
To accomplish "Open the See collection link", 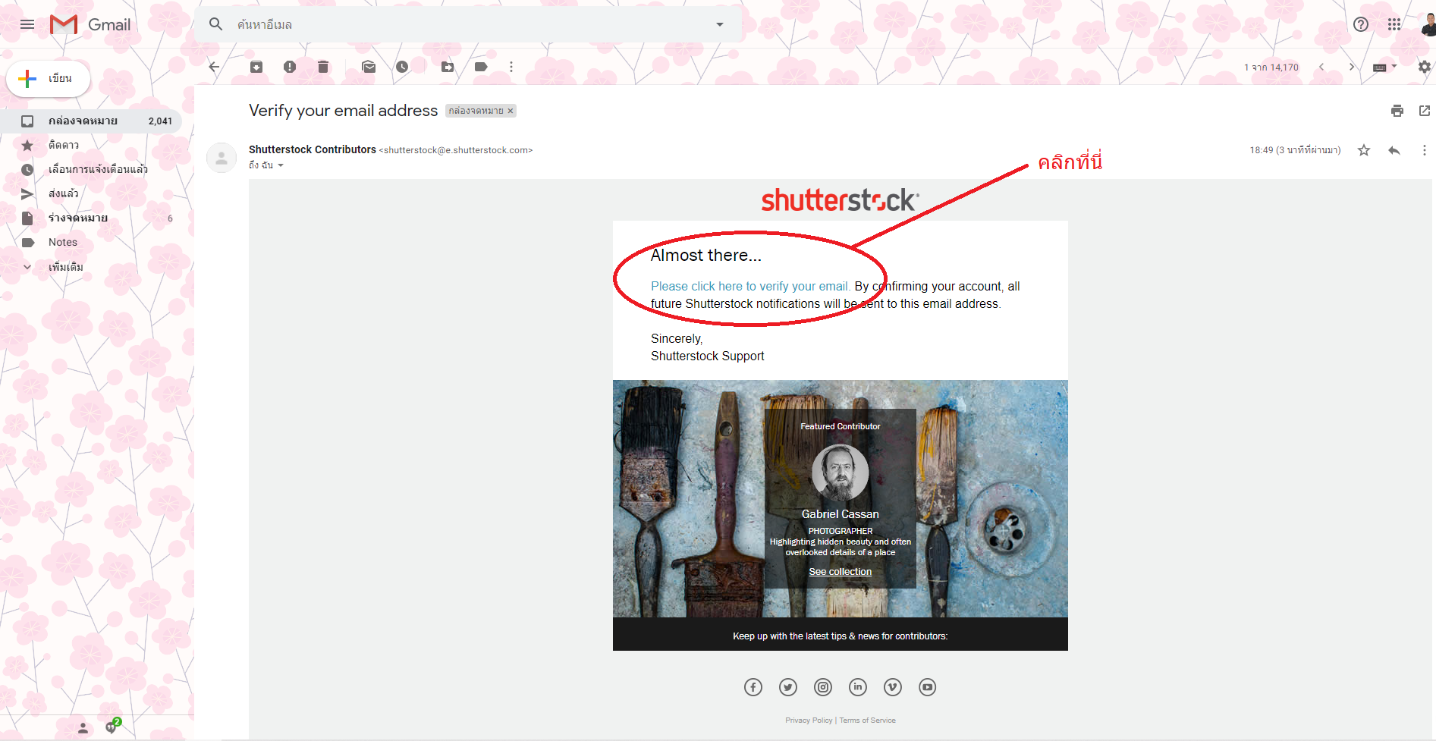I will [840, 572].
